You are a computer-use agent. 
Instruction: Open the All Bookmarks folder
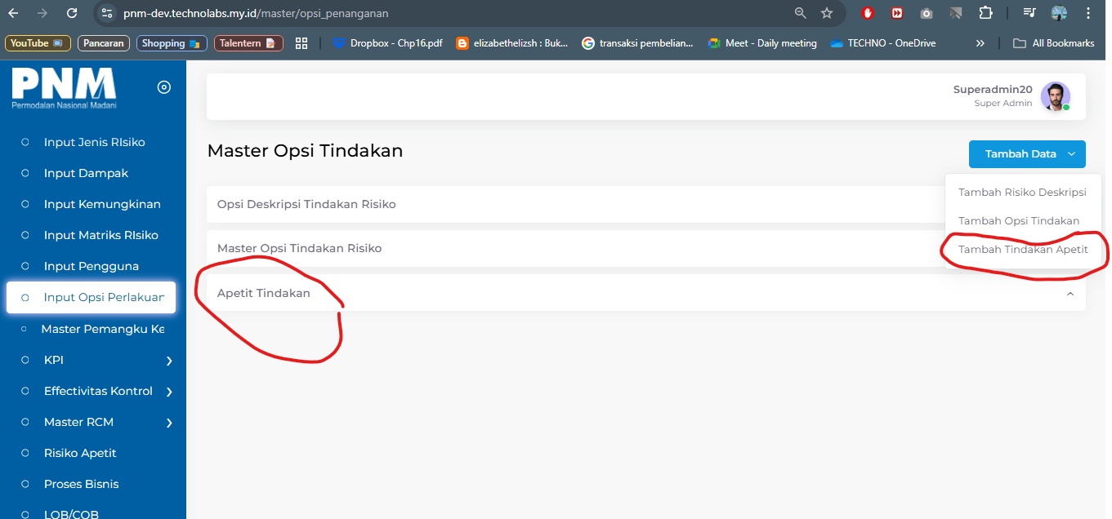coord(1054,43)
